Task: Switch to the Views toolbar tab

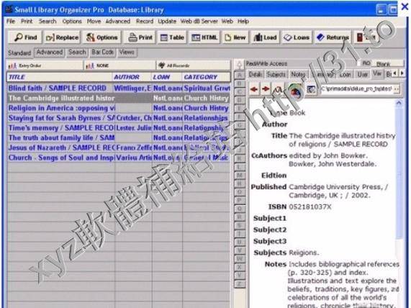Action: pyautogui.click(x=127, y=52)
